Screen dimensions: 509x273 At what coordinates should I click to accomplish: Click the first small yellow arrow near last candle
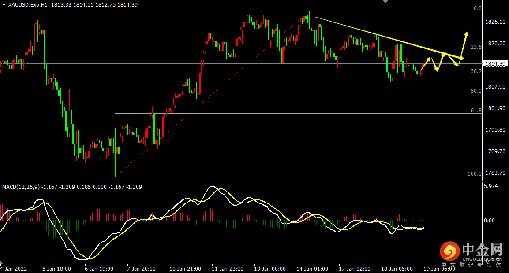pos(429,59)
